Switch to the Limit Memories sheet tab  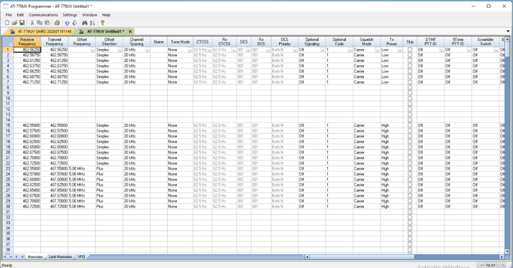click(60, 257)
